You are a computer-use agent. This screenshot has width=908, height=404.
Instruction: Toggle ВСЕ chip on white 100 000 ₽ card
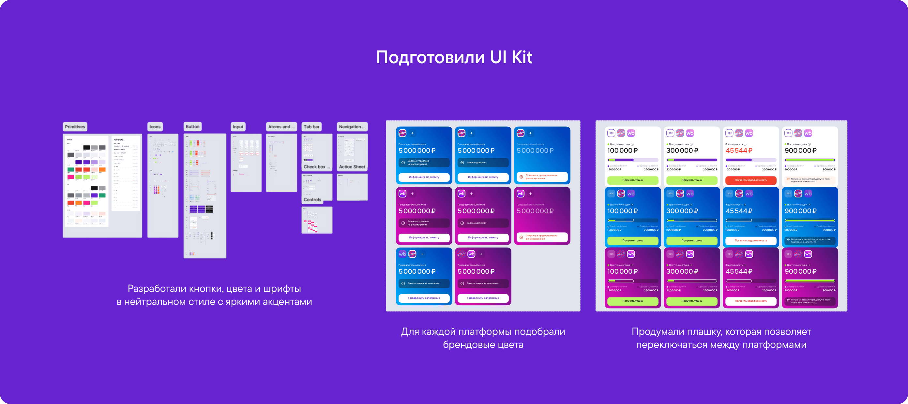click(612, 133)
